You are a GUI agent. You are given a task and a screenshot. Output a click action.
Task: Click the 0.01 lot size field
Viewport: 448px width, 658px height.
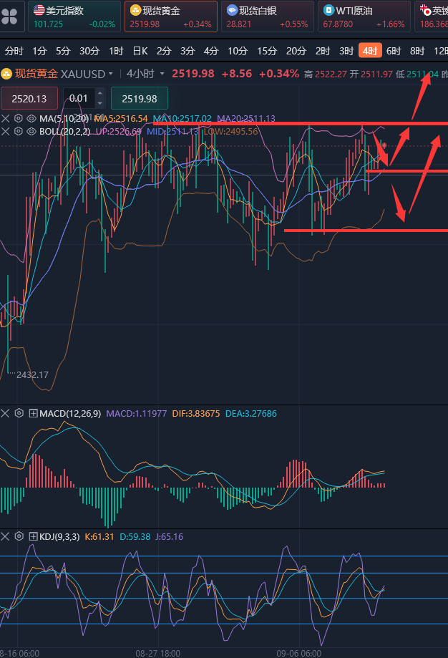79,99
